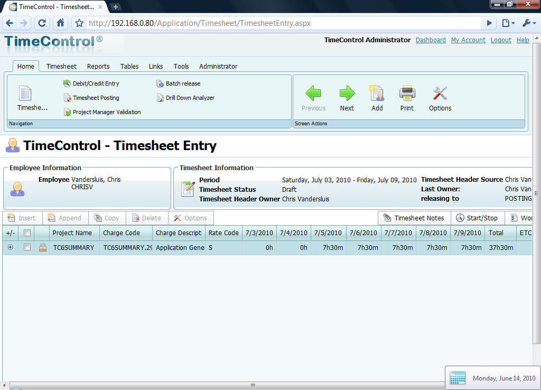541x390 pixels.
Task: Select the 7/3/2010 cell showing 0h
Action: (x=259, y=247)
